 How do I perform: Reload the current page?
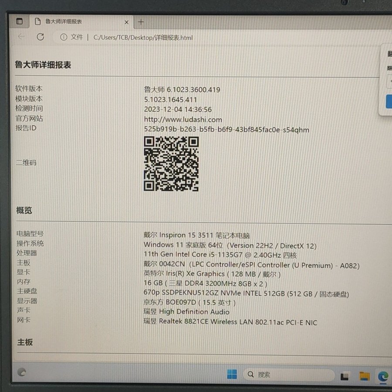pos(41,37)
